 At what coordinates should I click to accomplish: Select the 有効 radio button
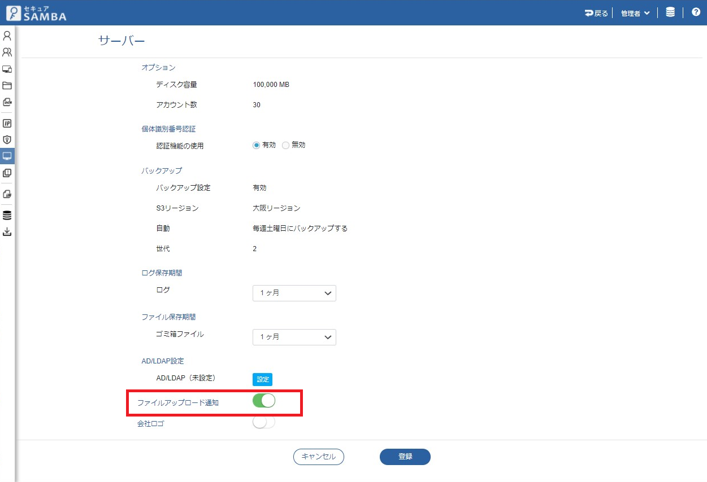(x=257, y=145)
